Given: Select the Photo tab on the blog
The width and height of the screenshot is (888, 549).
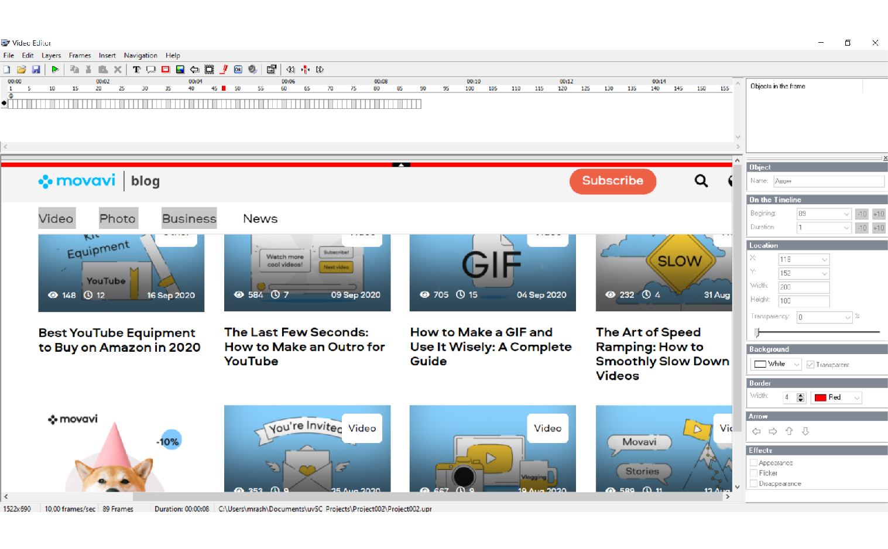Looking at the screenshot, I should (118, 218).
